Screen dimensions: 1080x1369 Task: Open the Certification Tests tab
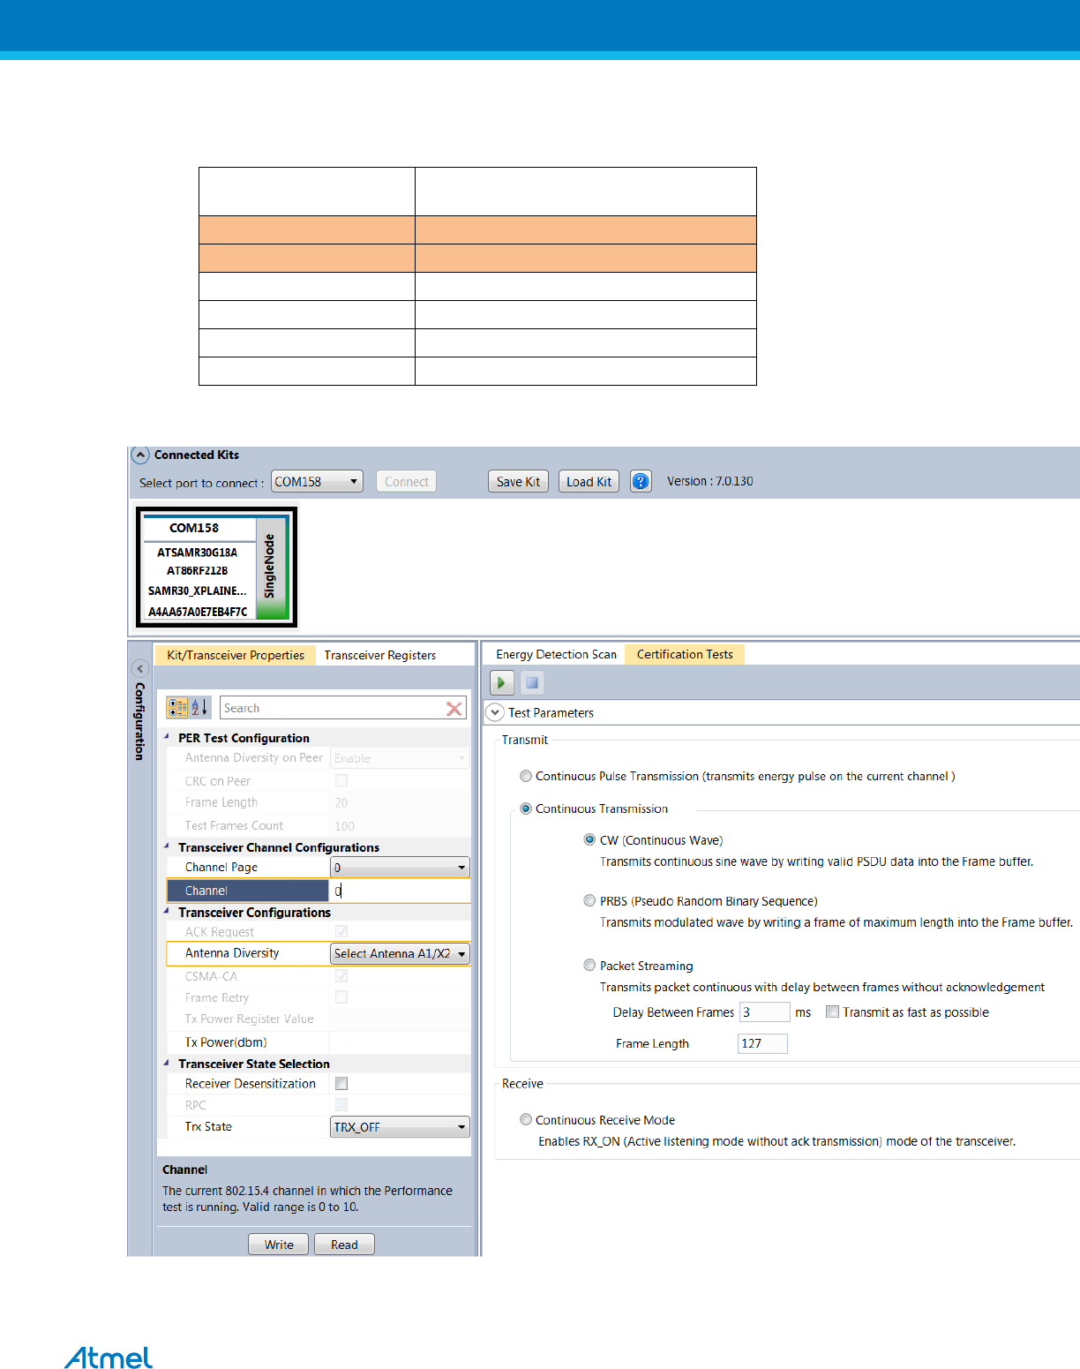pos(685,654)
